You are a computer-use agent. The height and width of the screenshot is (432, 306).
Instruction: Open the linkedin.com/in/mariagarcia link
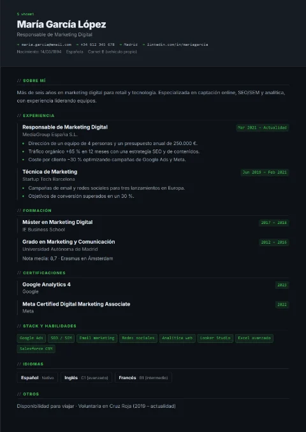click(x=177, y=45)
